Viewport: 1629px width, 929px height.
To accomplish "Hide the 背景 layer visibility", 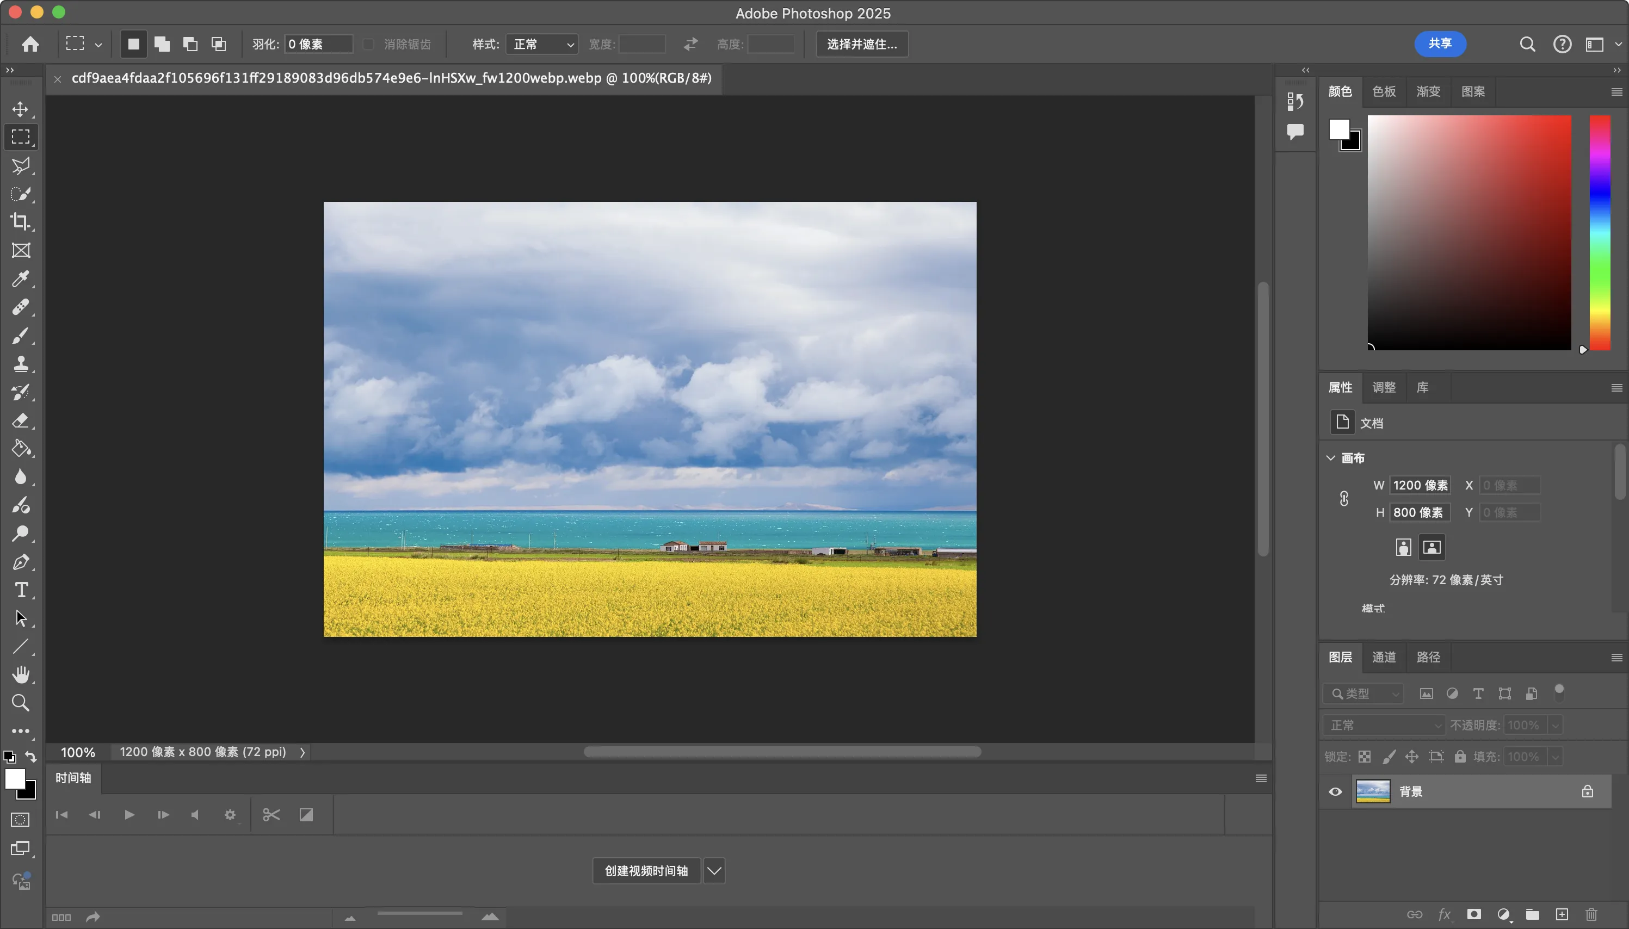I will coord(1335,792).
